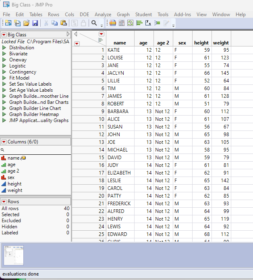253x280 pixels.
Task: Click the Fit Model arrows toolbar icon
Action: click(x=157, y=23)
